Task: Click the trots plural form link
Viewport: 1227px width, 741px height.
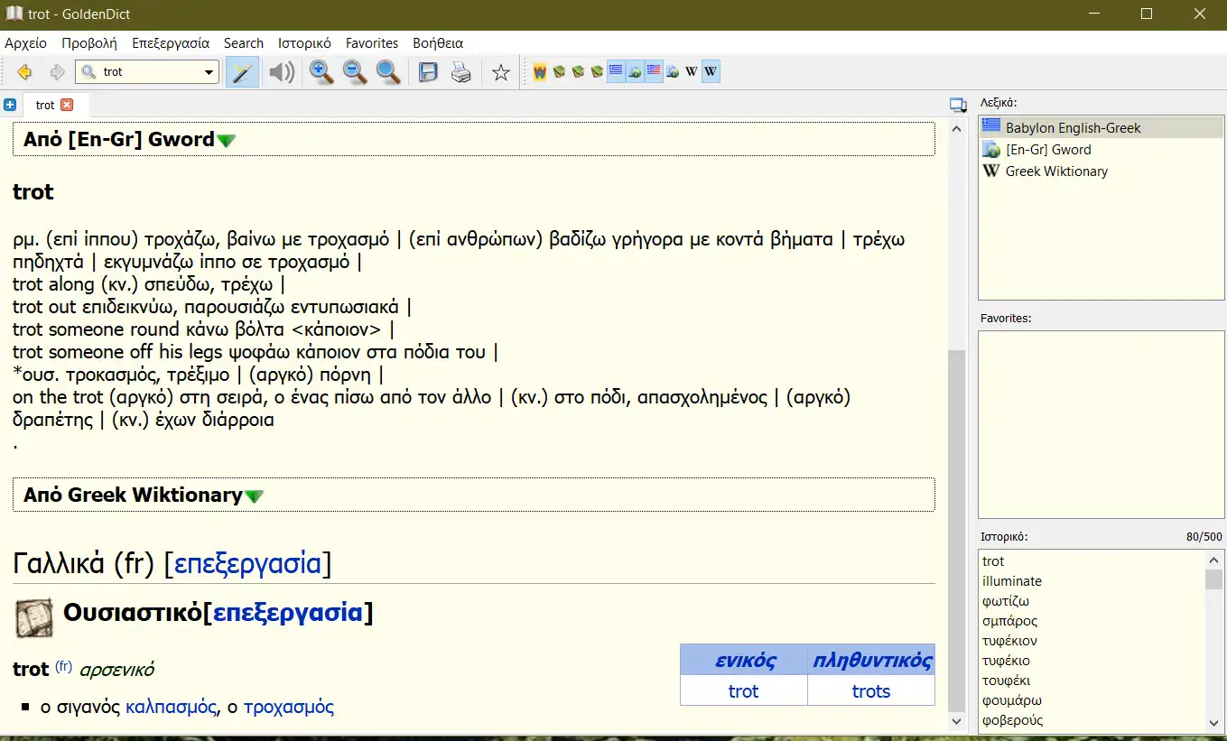Action: coord(870,691)
